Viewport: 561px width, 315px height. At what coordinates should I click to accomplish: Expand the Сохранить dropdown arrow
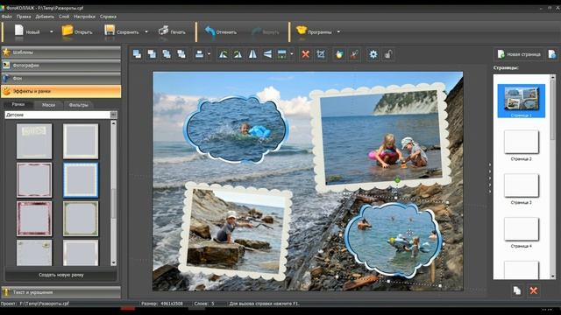[146, 31]
